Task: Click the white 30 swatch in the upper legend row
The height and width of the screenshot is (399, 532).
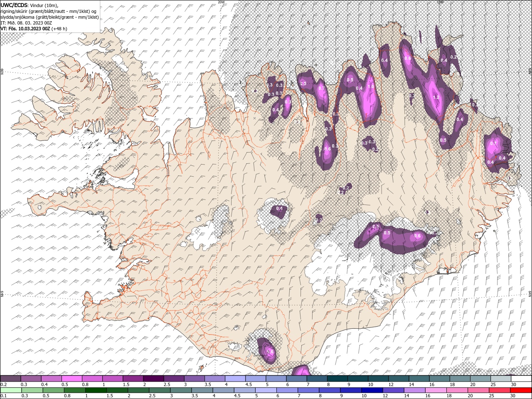Action: click(522, 379)
